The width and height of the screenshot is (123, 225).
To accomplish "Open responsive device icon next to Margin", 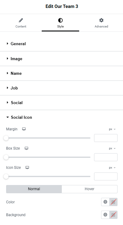I will (24, 129).
